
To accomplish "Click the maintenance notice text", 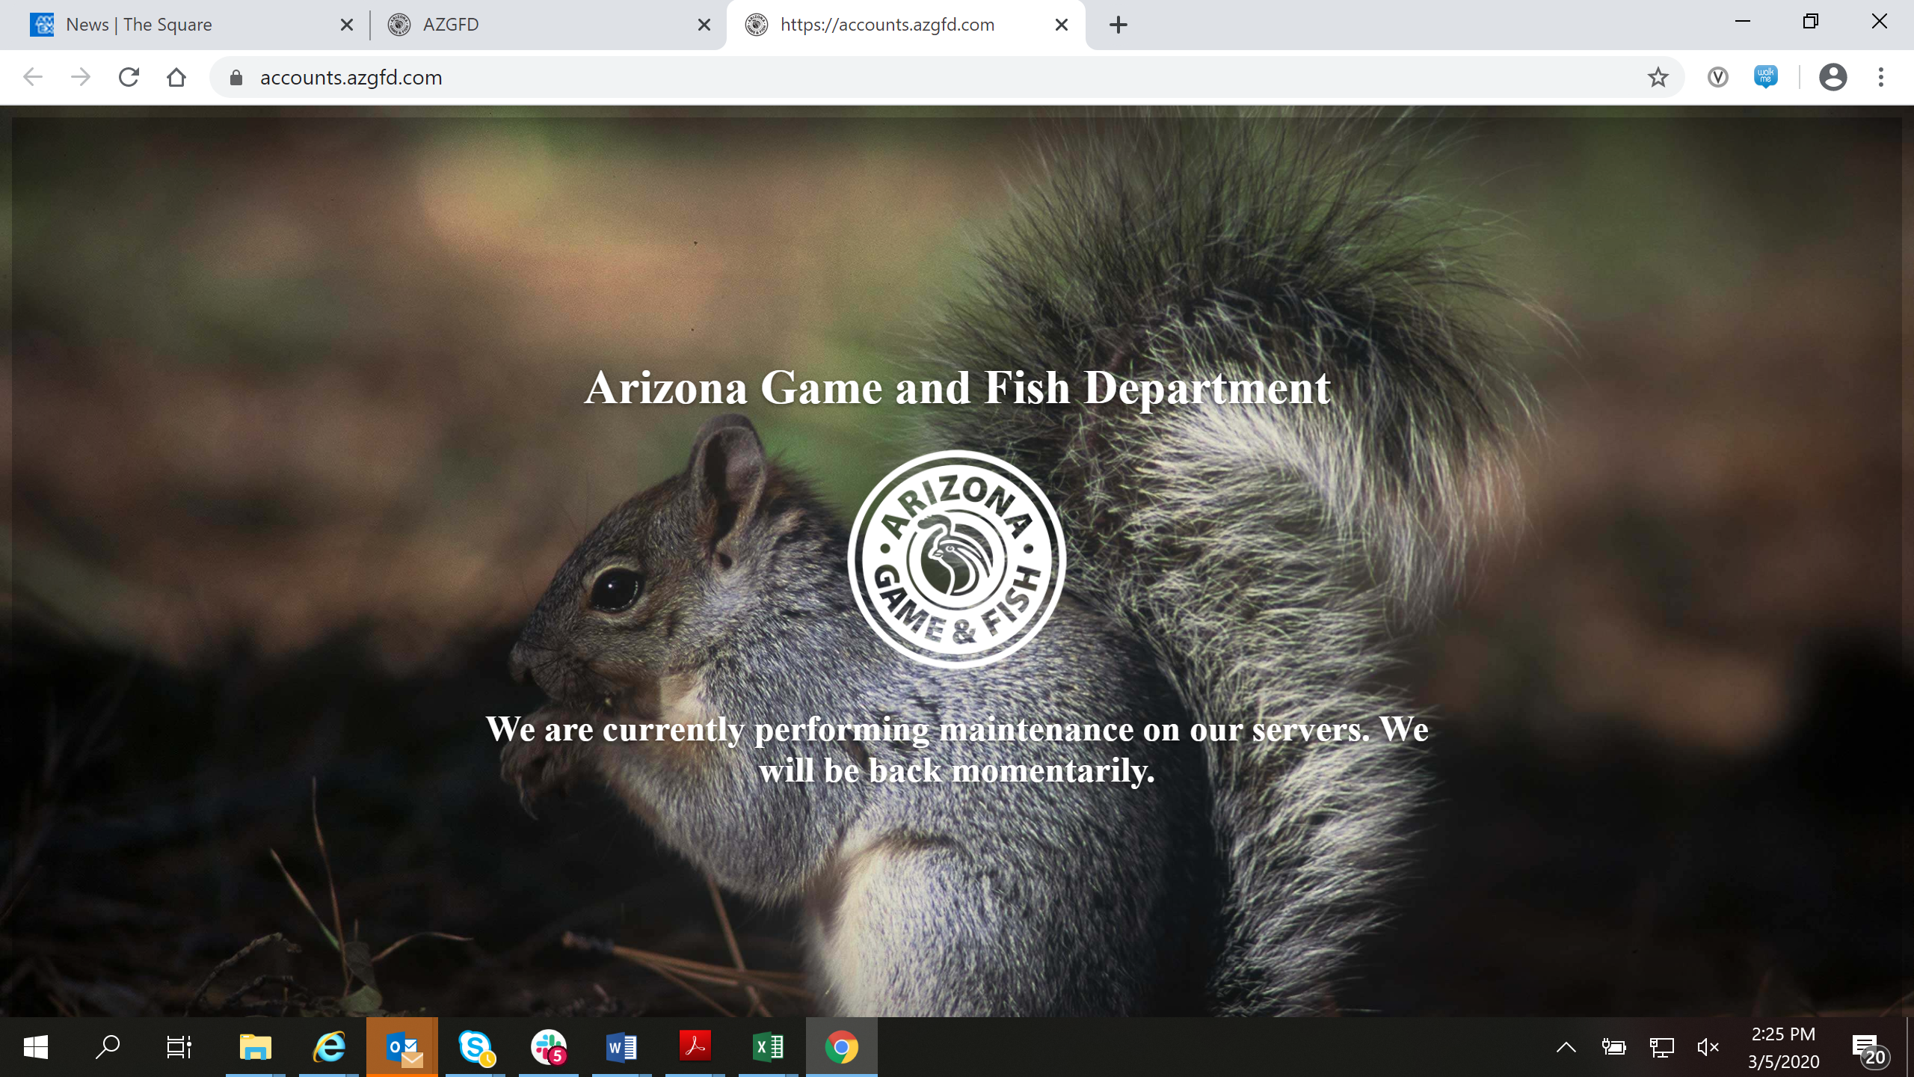I will coord(957,749).
